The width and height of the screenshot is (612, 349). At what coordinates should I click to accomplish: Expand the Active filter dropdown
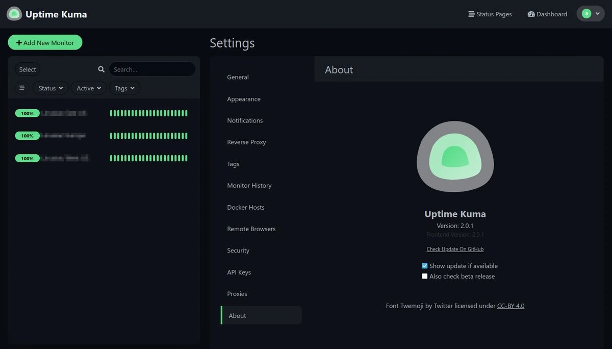click(88, 88)
